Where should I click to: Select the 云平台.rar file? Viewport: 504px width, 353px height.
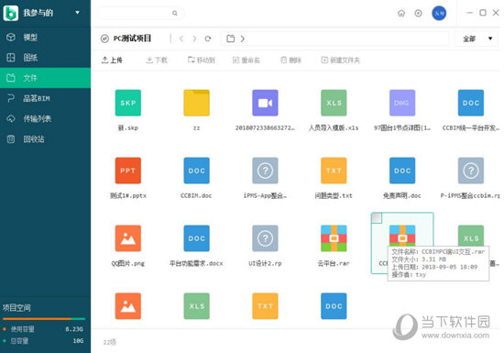[334, 238]
